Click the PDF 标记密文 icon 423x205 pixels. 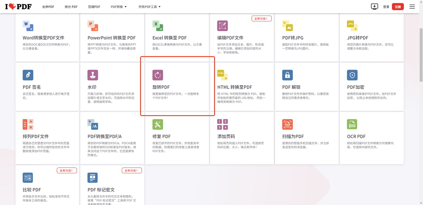93,178
